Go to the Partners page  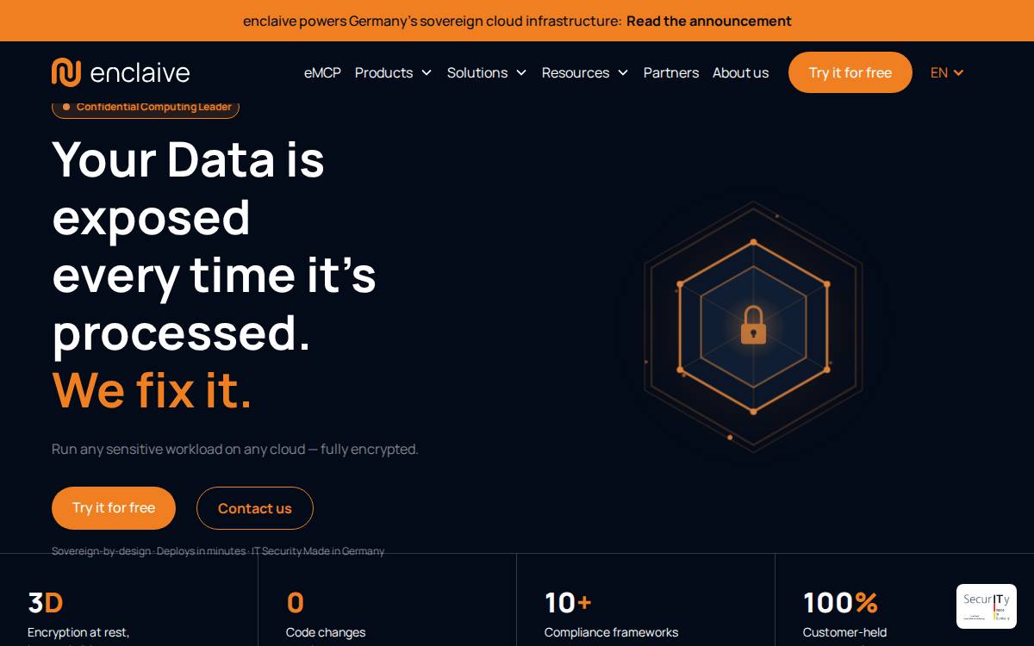point(671,72)
